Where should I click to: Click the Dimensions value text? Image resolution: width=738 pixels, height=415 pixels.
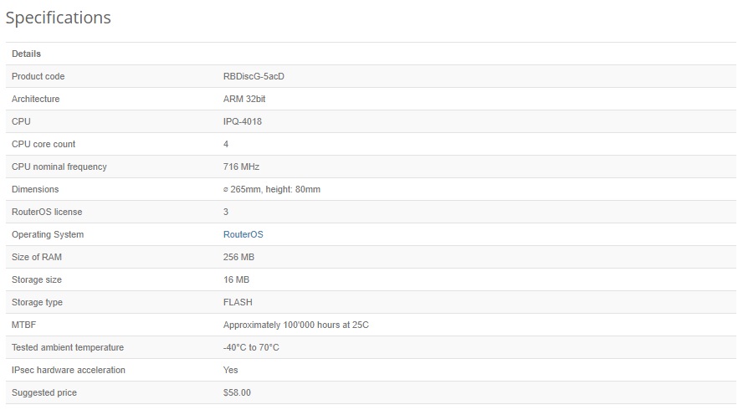pos(271,190)
